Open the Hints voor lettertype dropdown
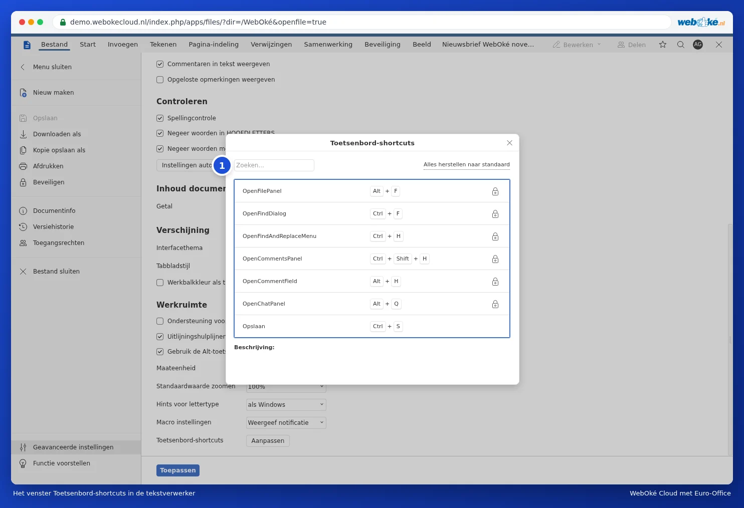Image resolution: width=744 pixels, height=508 pixels. point(286,405)
